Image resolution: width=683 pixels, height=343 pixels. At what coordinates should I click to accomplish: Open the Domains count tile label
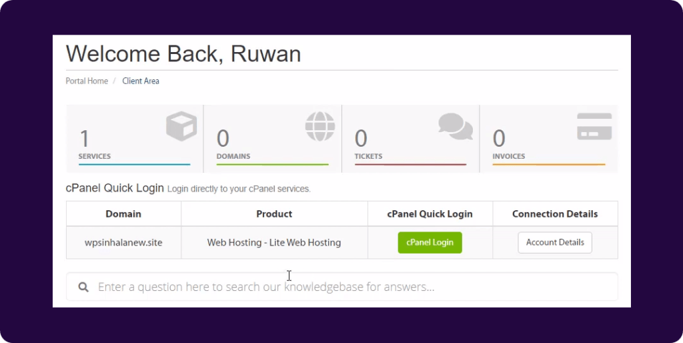click(233, 156)
